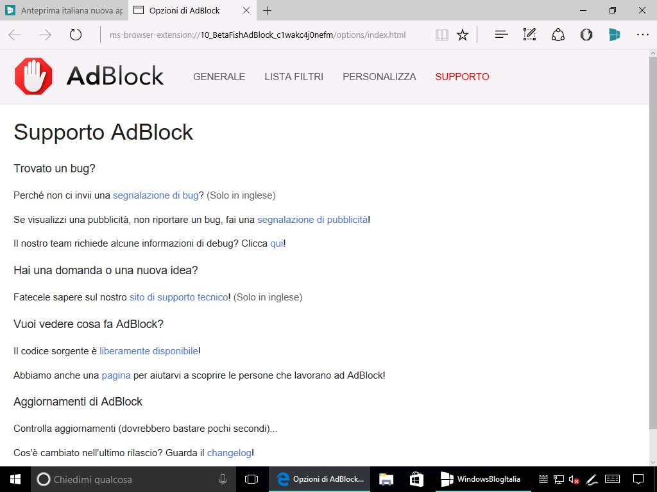This screenshot has height=492, width=657.
Task: Open Windows Ink Workspace pen icon
Action: pyautogui.click(x=592, y=479)
